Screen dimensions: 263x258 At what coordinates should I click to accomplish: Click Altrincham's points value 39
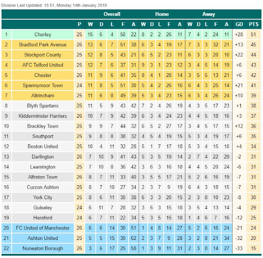click(x=253, y=95)
